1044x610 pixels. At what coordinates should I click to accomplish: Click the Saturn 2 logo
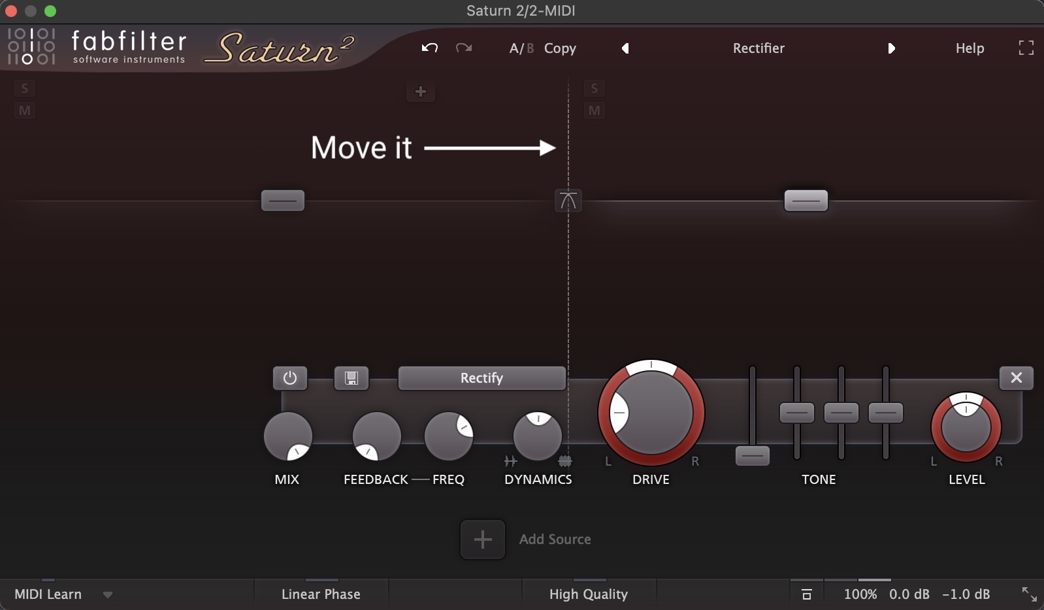(x=280, y=49)
